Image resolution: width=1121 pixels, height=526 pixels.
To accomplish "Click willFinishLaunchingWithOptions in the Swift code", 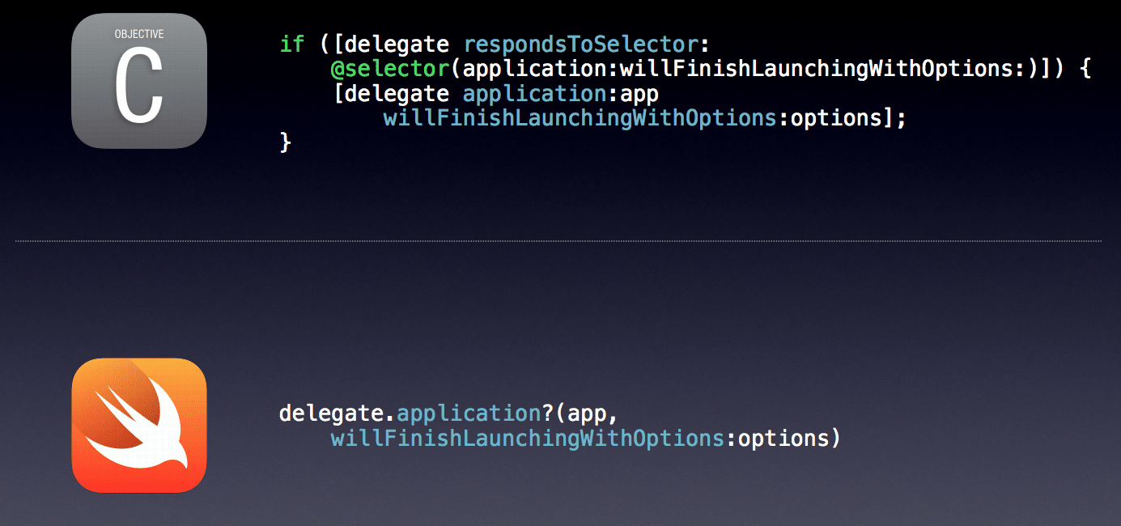I will (x=528, y=439).
